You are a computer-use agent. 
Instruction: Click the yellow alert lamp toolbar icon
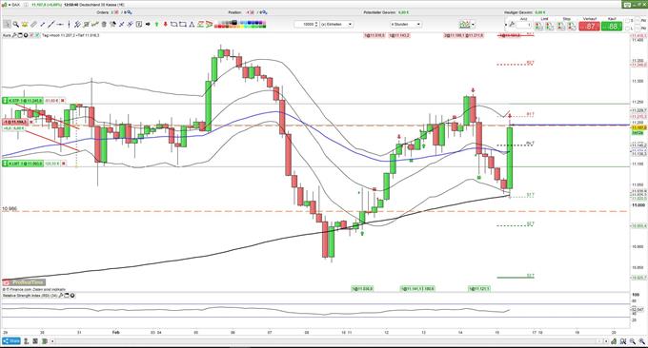coord(25,25)
